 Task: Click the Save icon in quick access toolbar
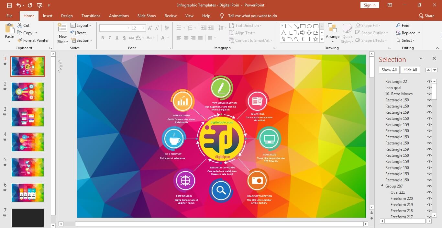pyautogui.click(x=9, y=5)
